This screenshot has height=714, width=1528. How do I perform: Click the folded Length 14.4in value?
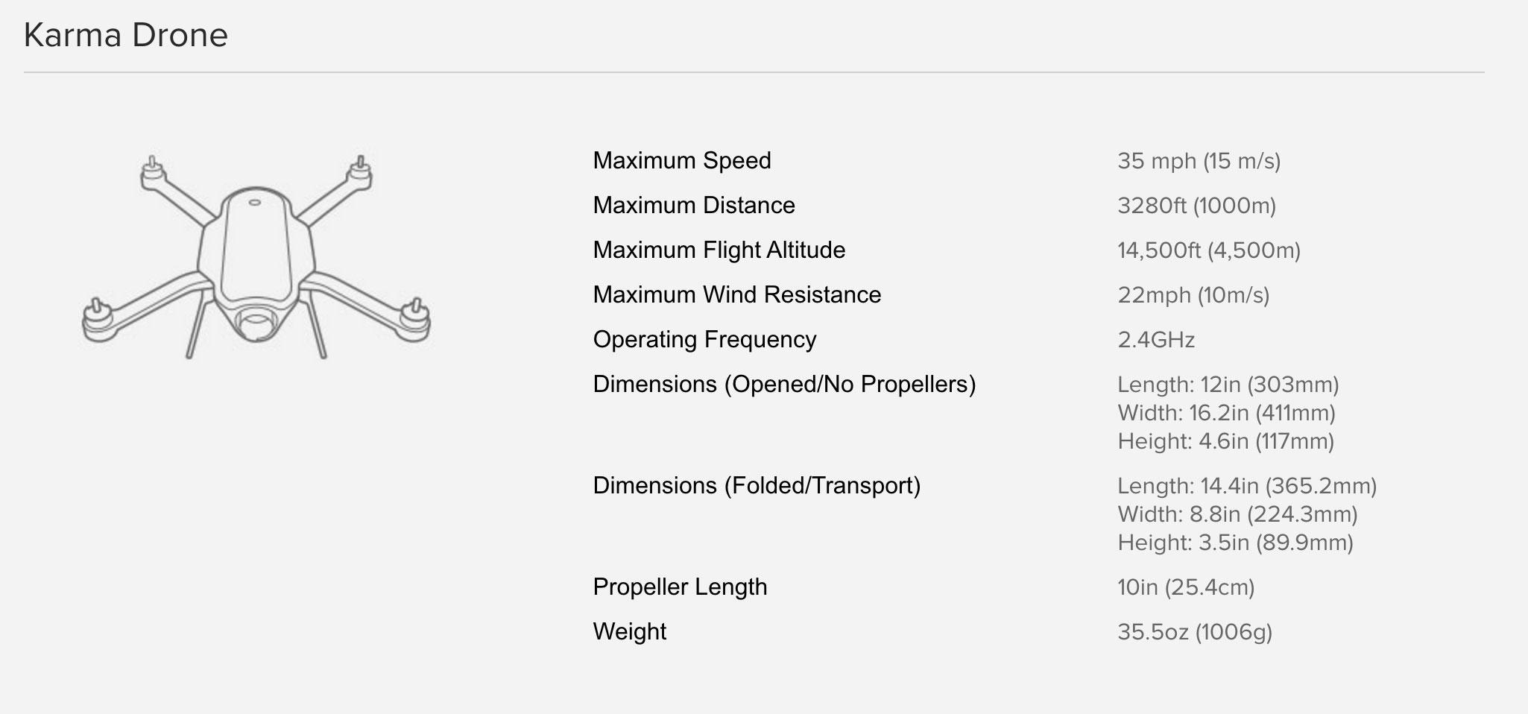click(1246, 486)
